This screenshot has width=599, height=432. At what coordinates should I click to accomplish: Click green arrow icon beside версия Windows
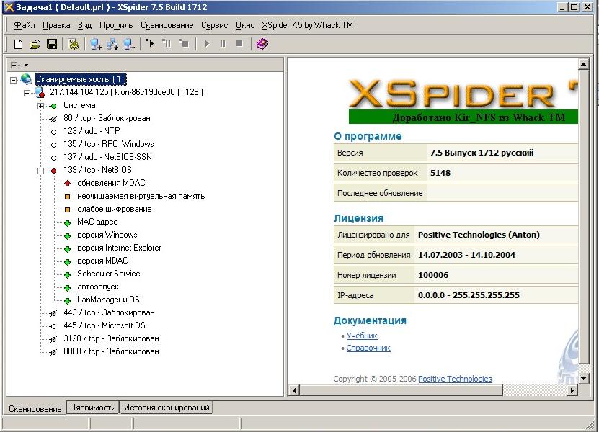pos(68,236)
